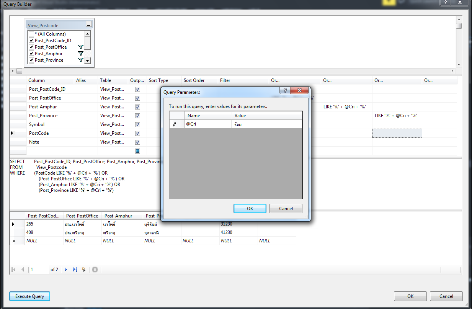The height and width of the screenshot is (309, 472).
Task: Click filter funnel icon beside Post_PostOffice
Action: pyautogui.click(x=81, y=47)
